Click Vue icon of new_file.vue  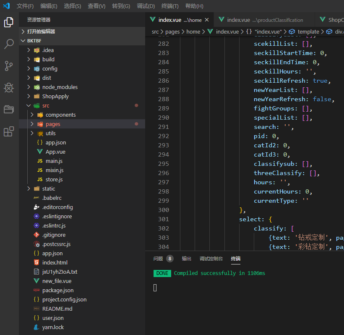pyautogui.click(x=36, y=281)
